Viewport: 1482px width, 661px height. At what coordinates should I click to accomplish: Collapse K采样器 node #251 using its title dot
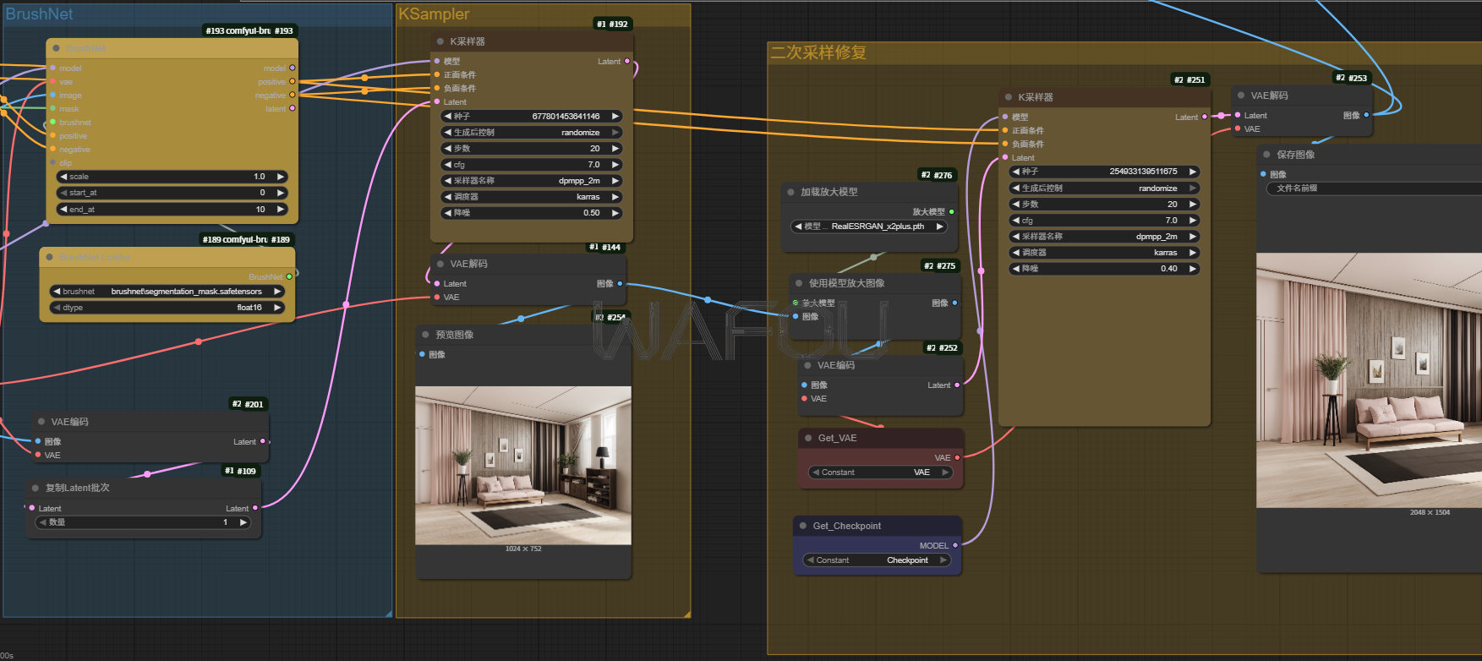(1009, 97)
